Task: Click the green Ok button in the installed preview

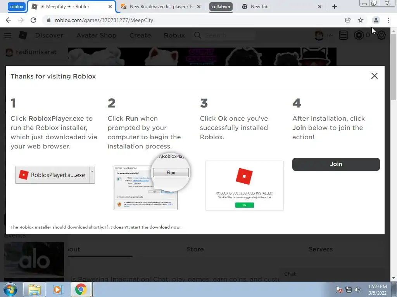Action: click(x=245, y=205)
